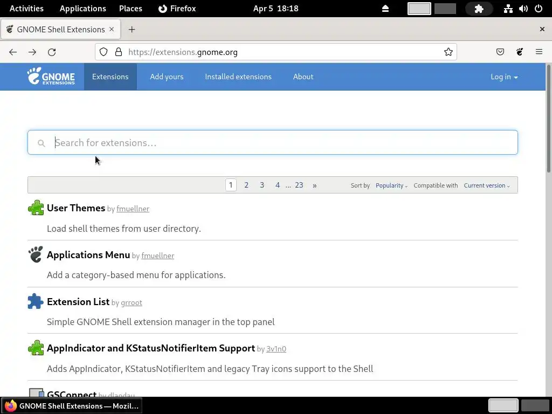Image resolution: width=552 pixels, height=414 pixels.
Task: View author 3v1n0 profile
Action: [276, 349]
